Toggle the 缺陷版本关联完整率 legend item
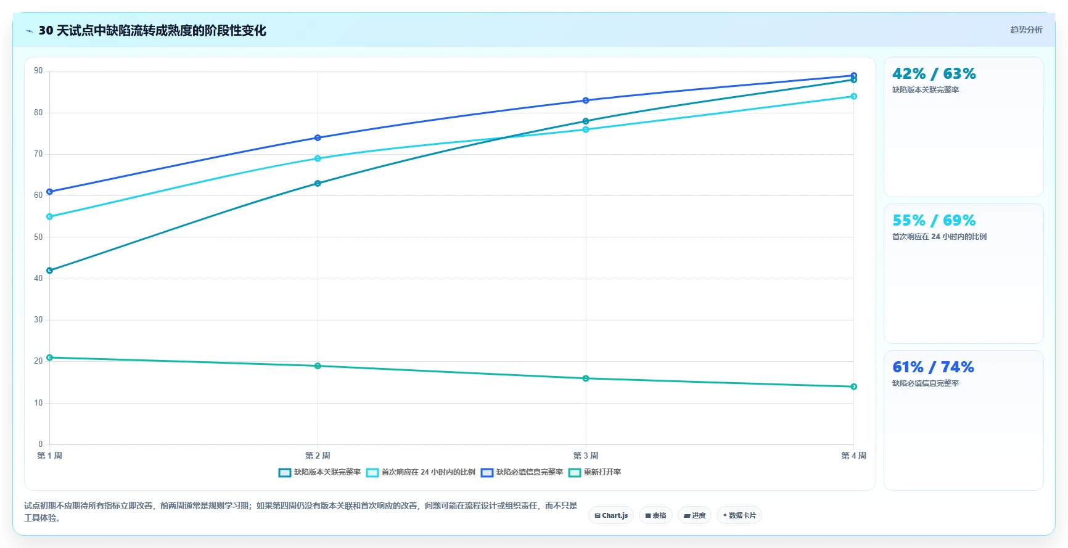 319,472
